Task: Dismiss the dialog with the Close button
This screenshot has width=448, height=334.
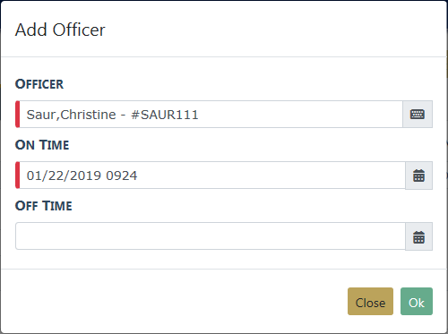Action: point(370,301)
